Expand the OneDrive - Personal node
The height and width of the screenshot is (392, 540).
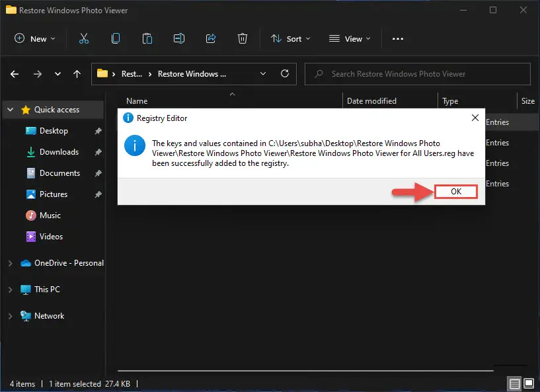pos(11,264)
